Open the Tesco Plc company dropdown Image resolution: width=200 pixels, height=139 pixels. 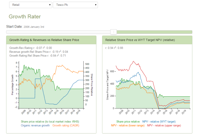(75, 5)
